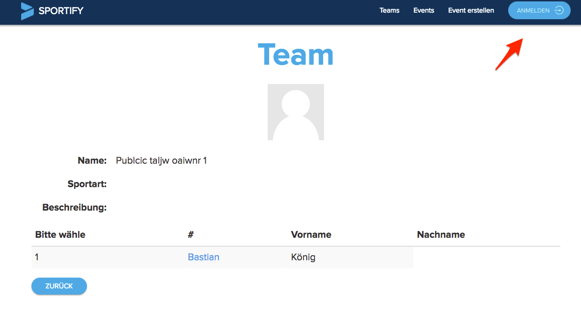The width and height of the screenshot is (581, 310).
Task: Click the Team page heading
Action: coord(295,54)
